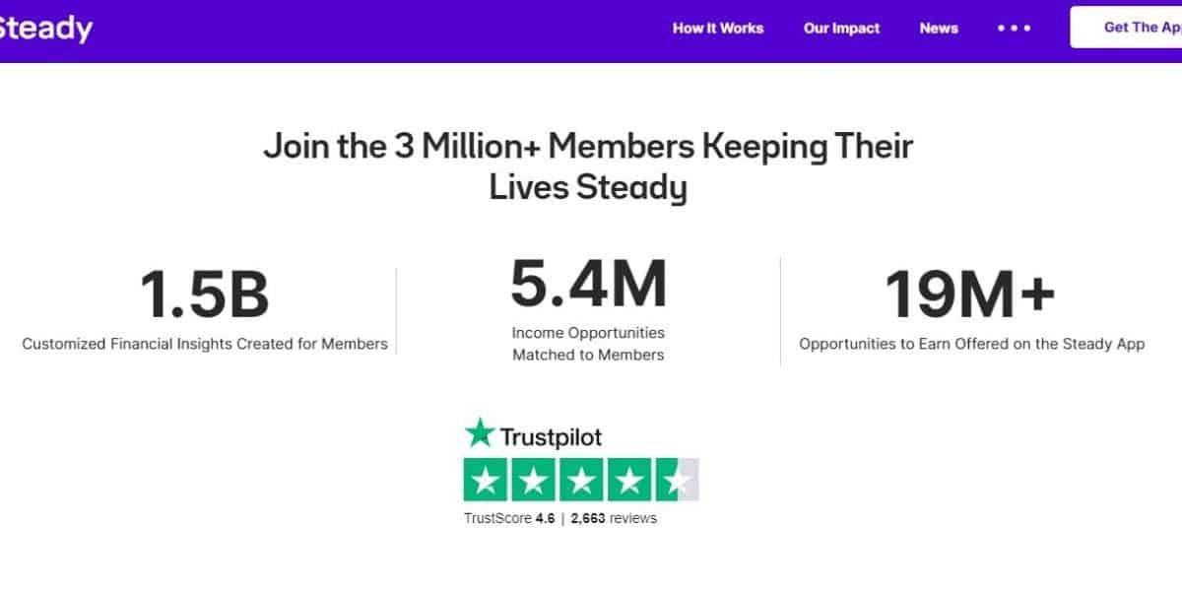1182x591 pixels.
Task: Click the 5.4M statistic figure
Action: [588, 282]
